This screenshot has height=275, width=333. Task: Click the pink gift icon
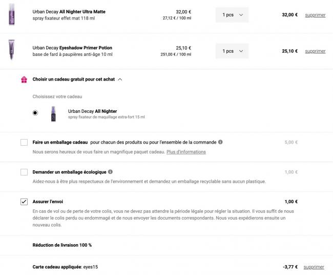[x=24, y=80]
